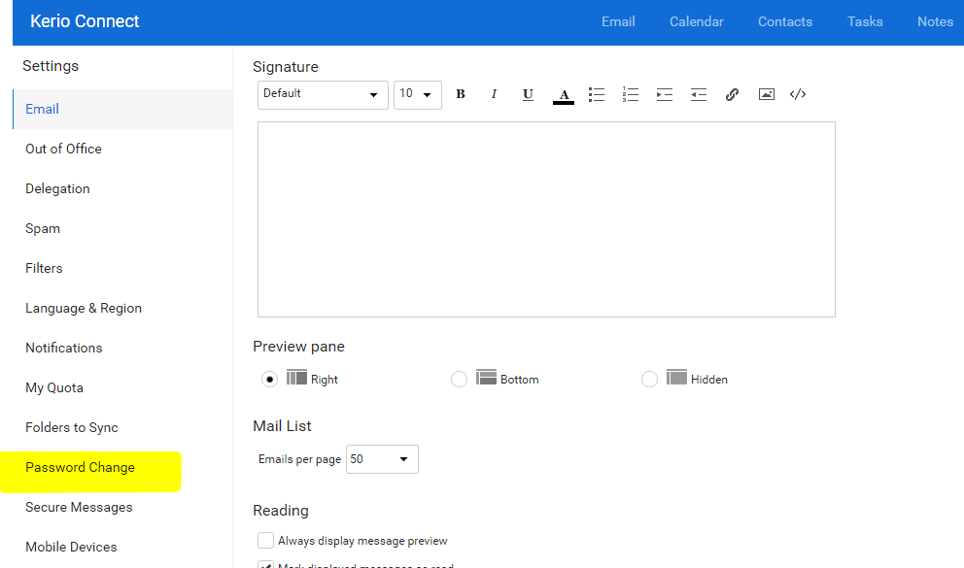964x568 pixels.
Task: Click the insert link icon
Action: click(733, 94)
